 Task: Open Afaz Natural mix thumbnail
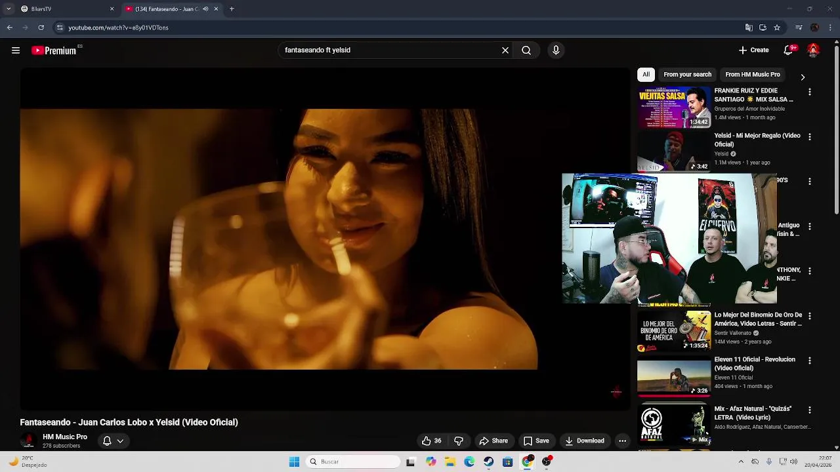(674, 425)
